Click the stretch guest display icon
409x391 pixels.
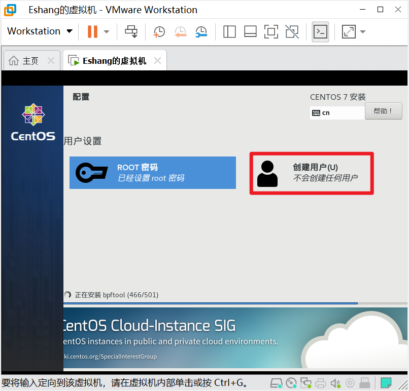tap(349, 32)
